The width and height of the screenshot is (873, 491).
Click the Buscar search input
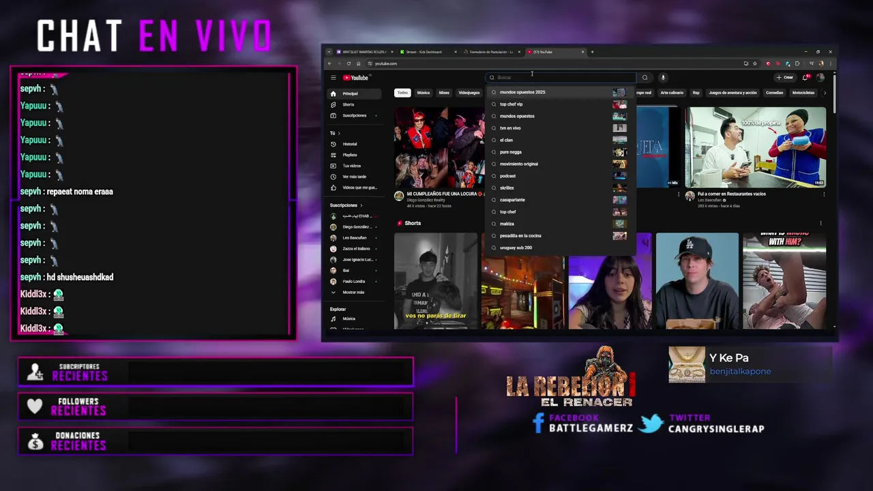(x=561, y=77)
